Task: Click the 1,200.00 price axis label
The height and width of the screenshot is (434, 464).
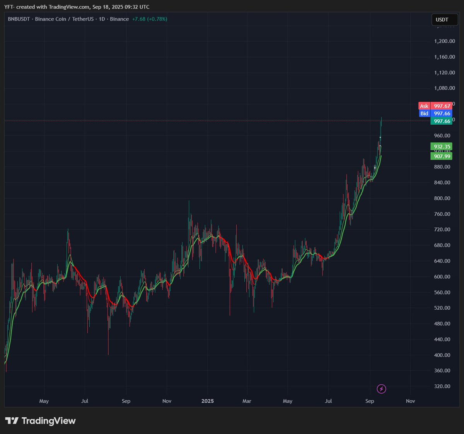Action: (444, 41)
